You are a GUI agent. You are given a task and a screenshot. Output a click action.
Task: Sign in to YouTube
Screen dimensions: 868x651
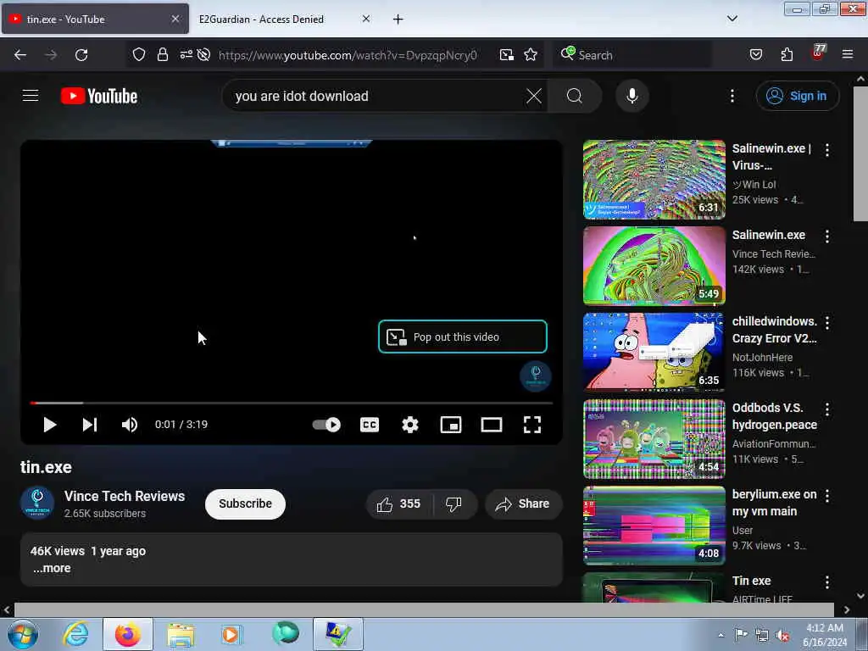pyautogui.click(x=797, y=96)
